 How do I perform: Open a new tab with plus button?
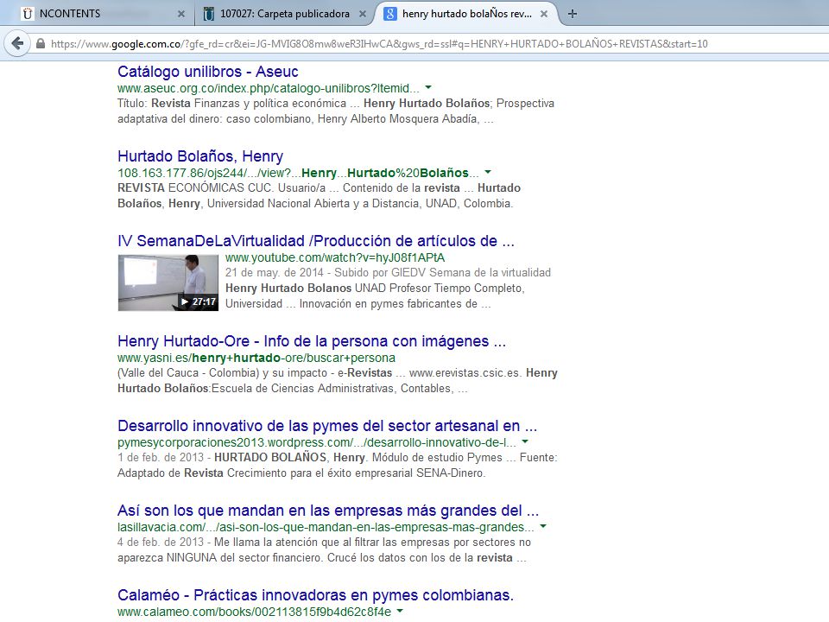(x=572, y=14)
